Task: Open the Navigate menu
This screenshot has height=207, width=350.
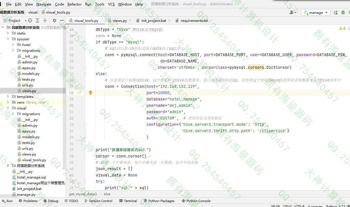Action: pyautogui.click(x=44, y=4)
